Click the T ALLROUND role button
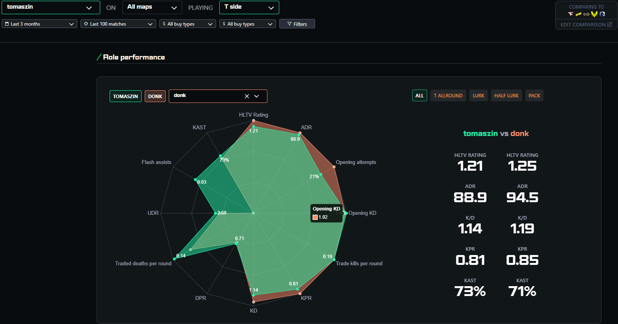 point(448,96)
